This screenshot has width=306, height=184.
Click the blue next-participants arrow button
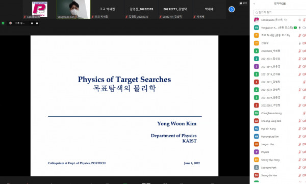point(232,9)
